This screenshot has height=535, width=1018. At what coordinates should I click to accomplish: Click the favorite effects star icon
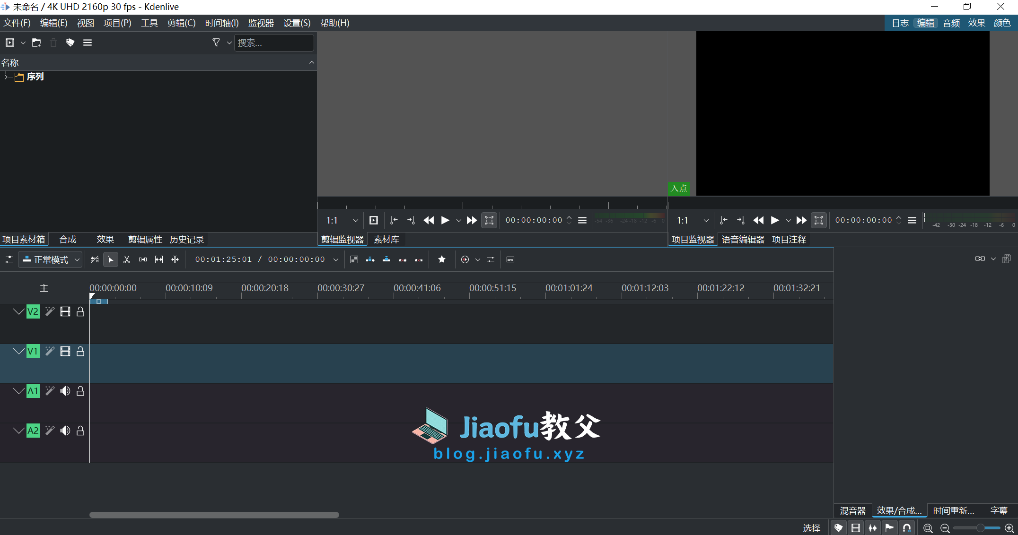click(442, 259)
